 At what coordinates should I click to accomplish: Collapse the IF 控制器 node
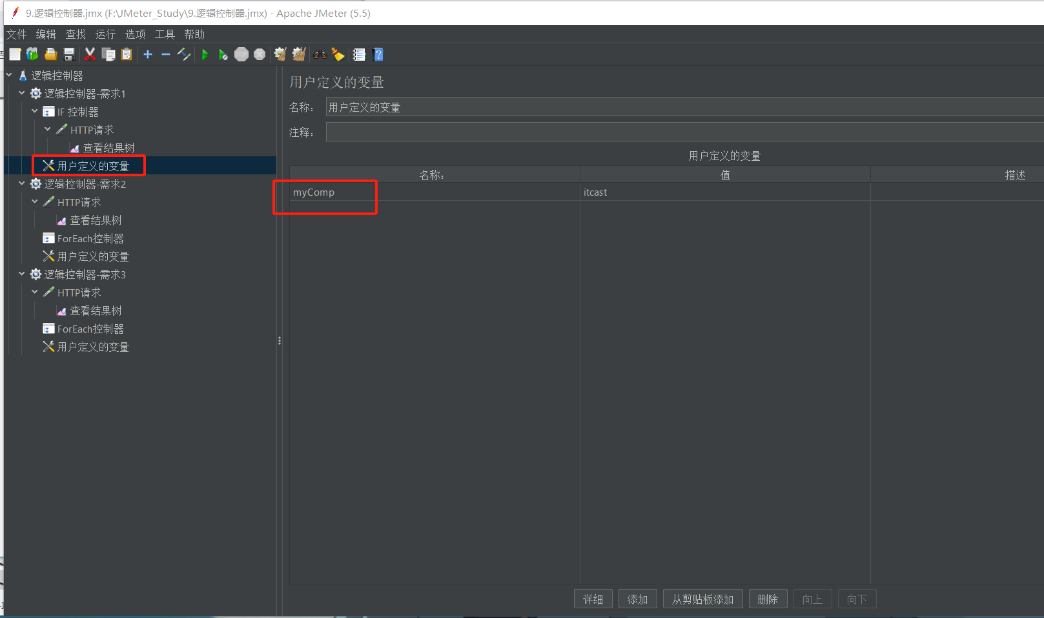[x=35, y=111]
